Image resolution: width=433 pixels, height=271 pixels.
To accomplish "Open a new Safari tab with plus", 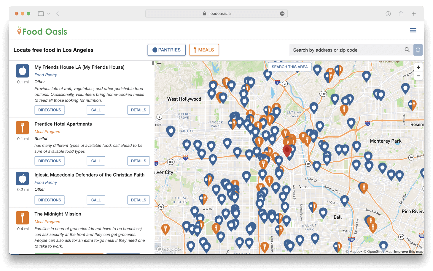I will pos(413,14).
